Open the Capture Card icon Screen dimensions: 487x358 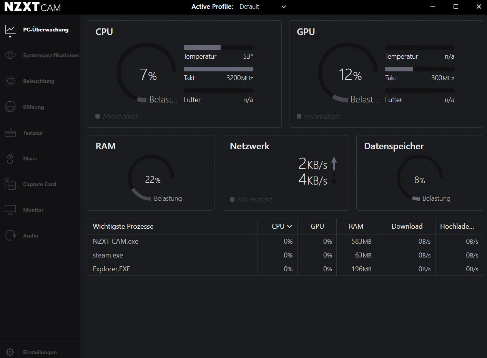tap(10, 184)
